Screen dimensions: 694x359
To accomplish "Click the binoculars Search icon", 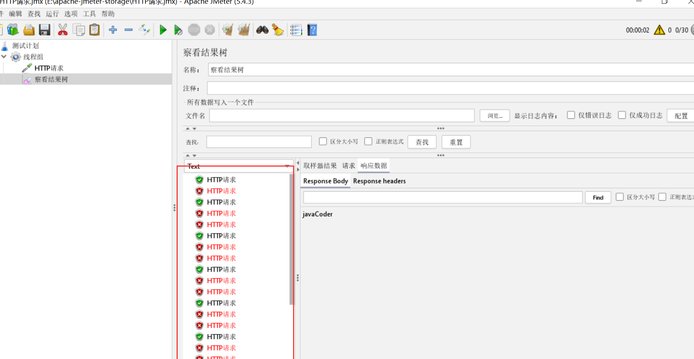I will (262, 30).
